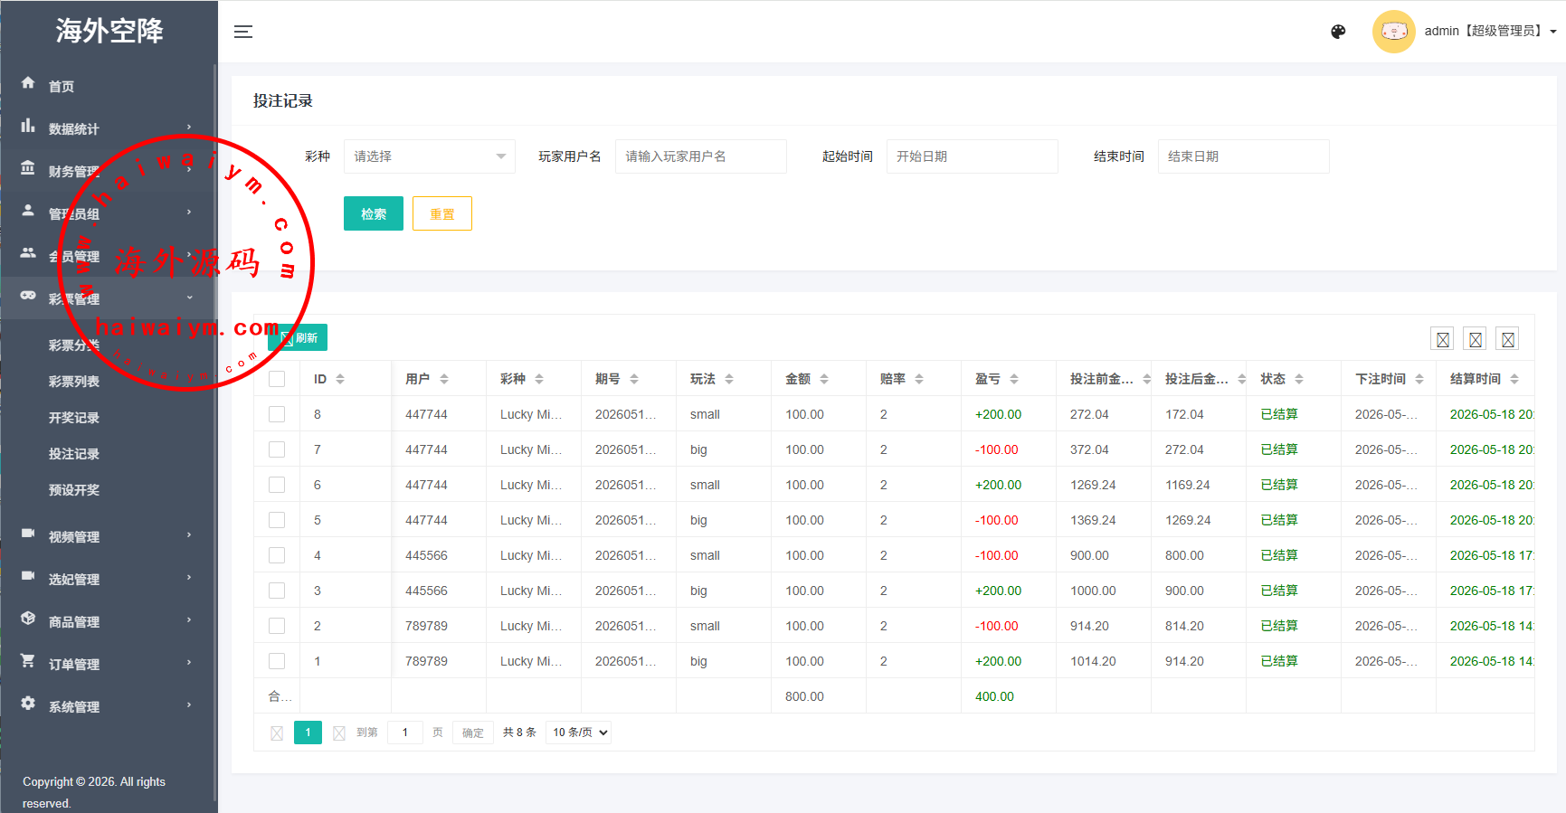Expand the 选妃管理 sidebar menu
This screenshot has width=1566, height=813.
click(x=109, y=579)
